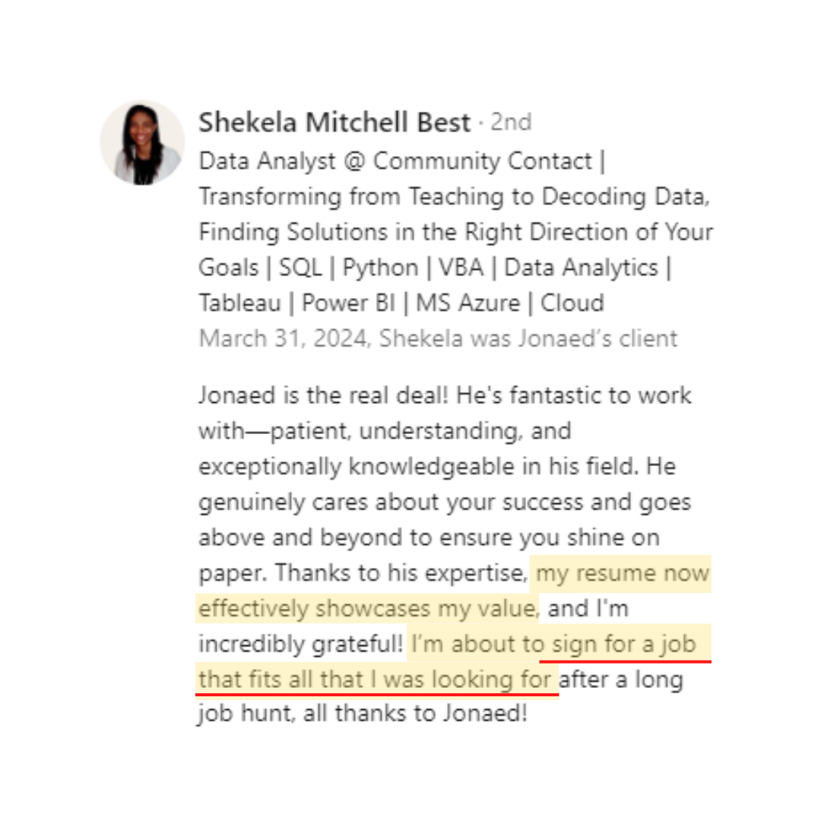Click the sentence Jonaed is the real deal

coord(324,395)
